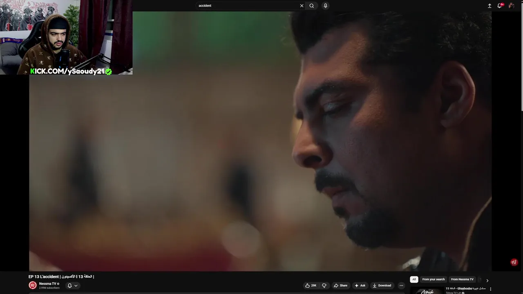523x294 pixels.
Task: Open the upload/create icon in the top bar
Action: point(489,6)
